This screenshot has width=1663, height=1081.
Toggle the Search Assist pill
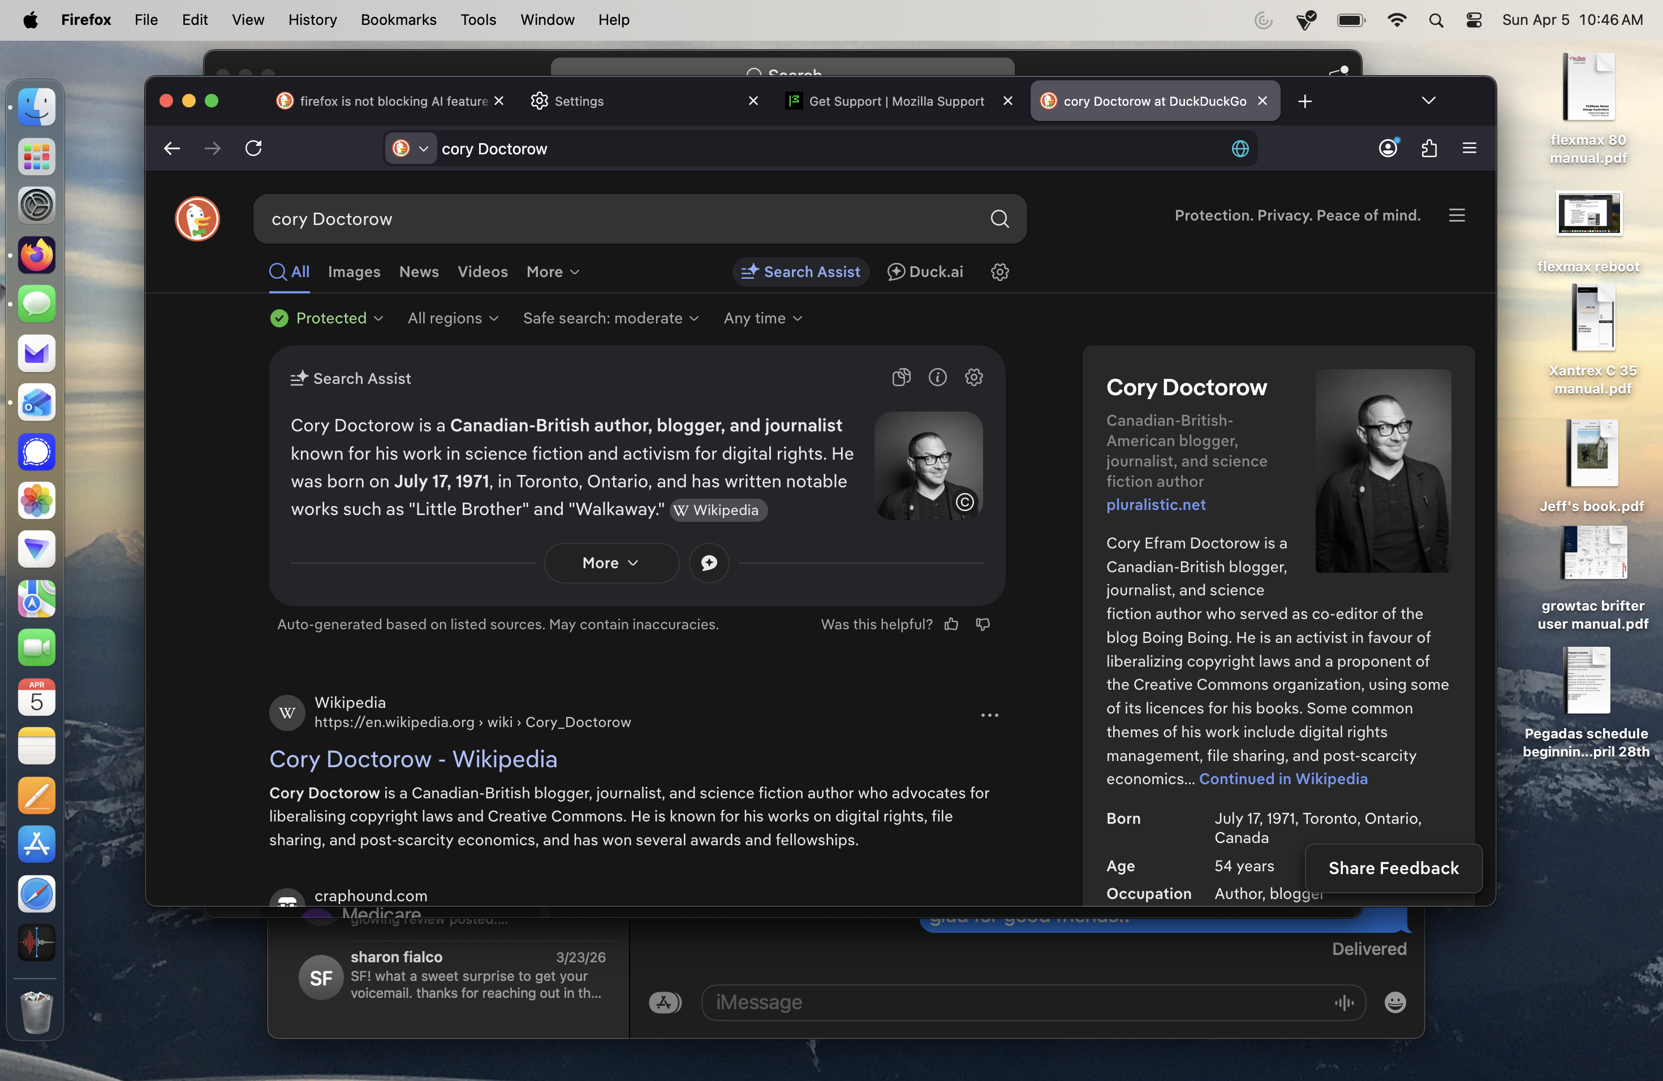801,271
